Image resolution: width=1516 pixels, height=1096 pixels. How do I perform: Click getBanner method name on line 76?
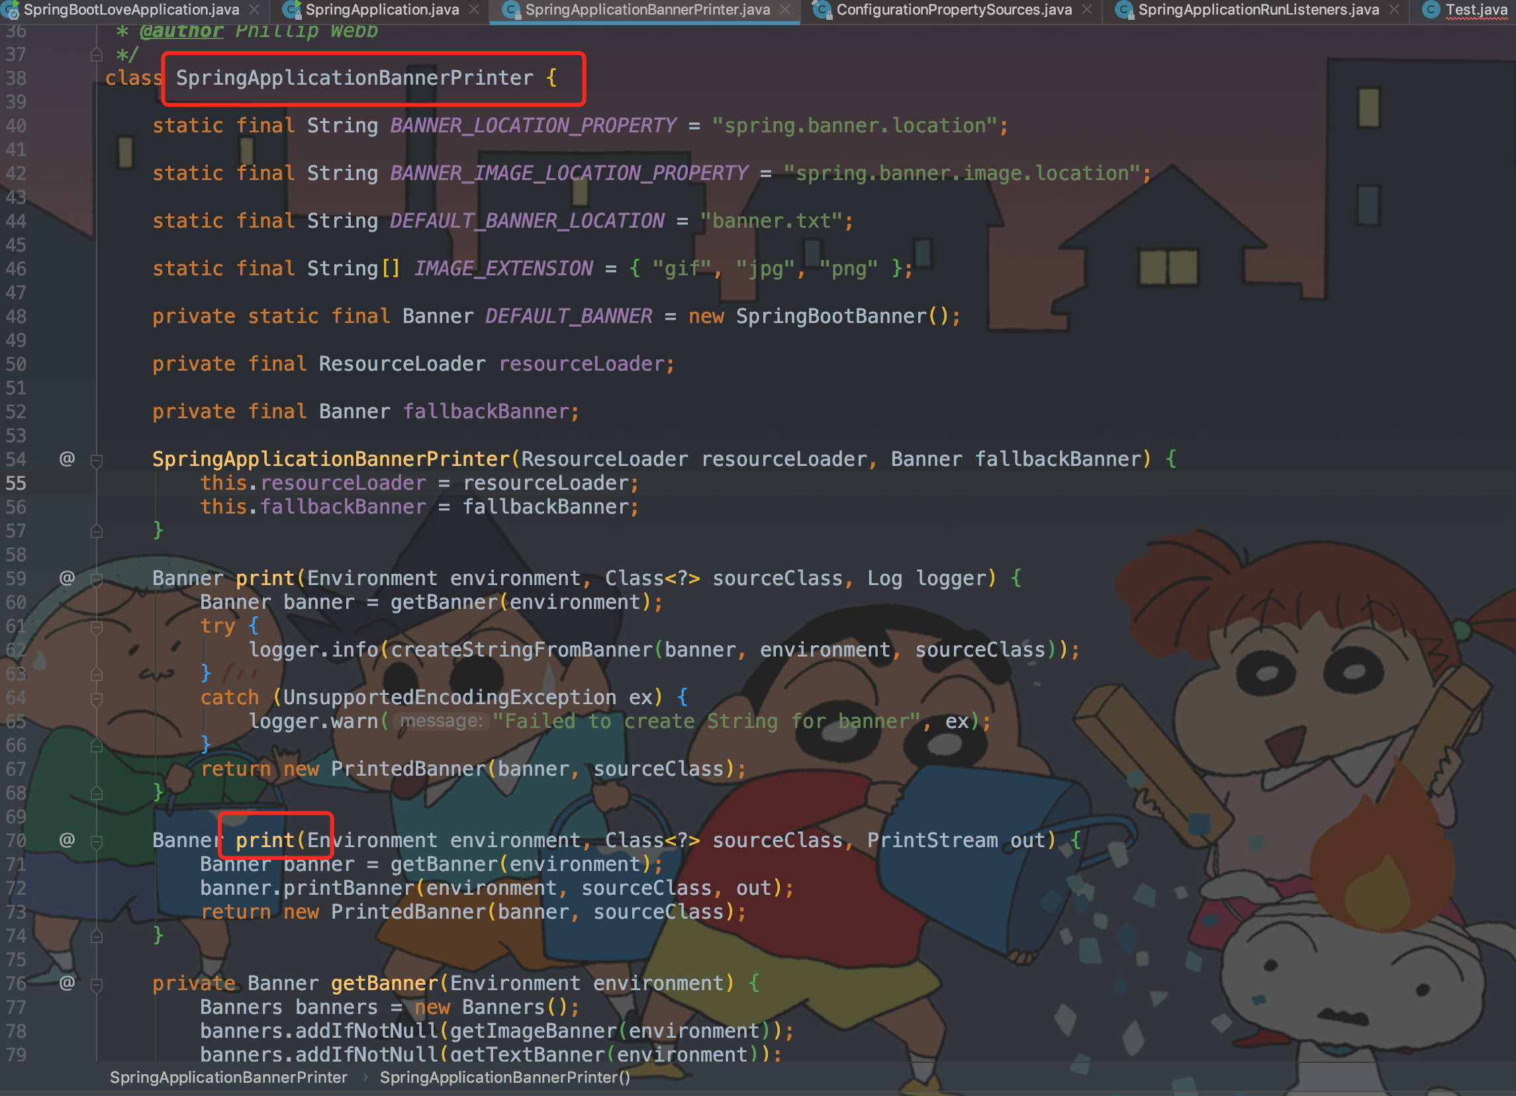pos(385,983)
